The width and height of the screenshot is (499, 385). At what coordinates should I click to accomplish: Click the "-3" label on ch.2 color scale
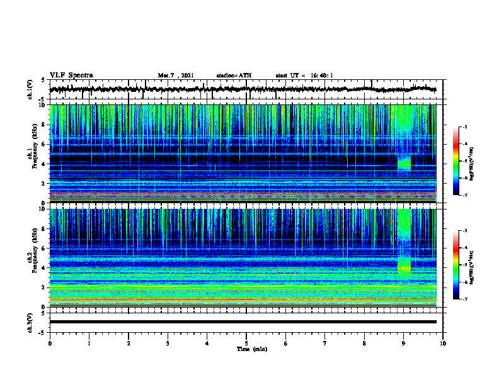click(465, 231)
